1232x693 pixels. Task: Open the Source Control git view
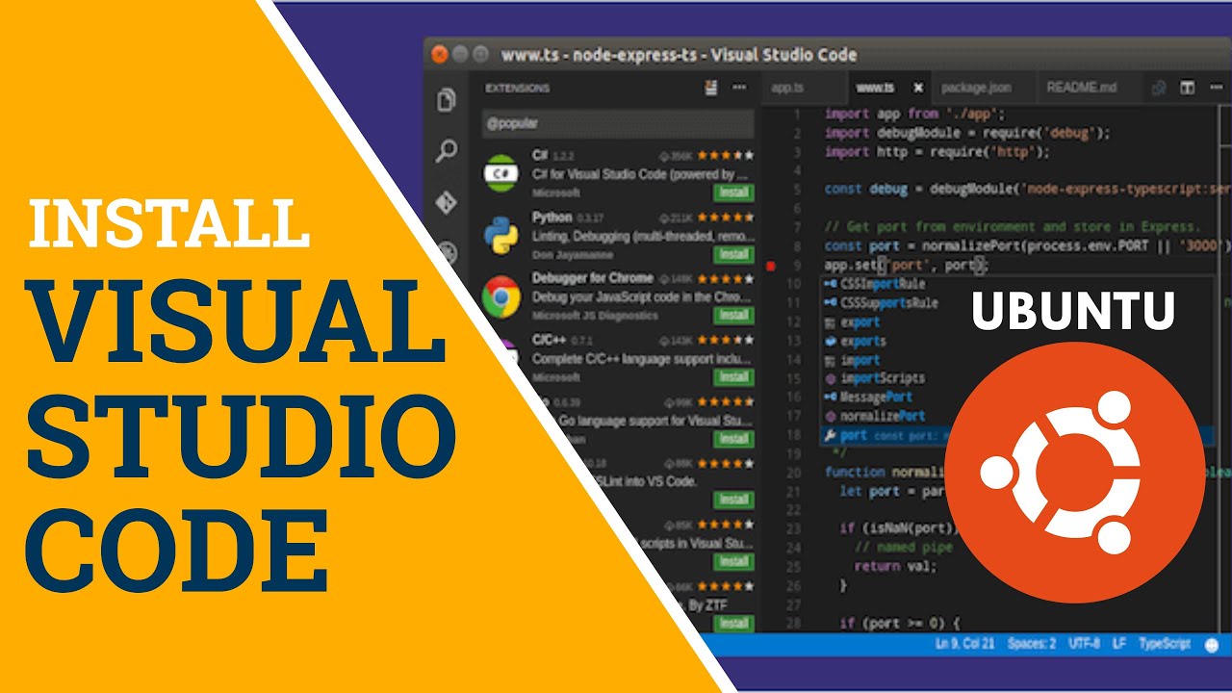coord(446,202)
